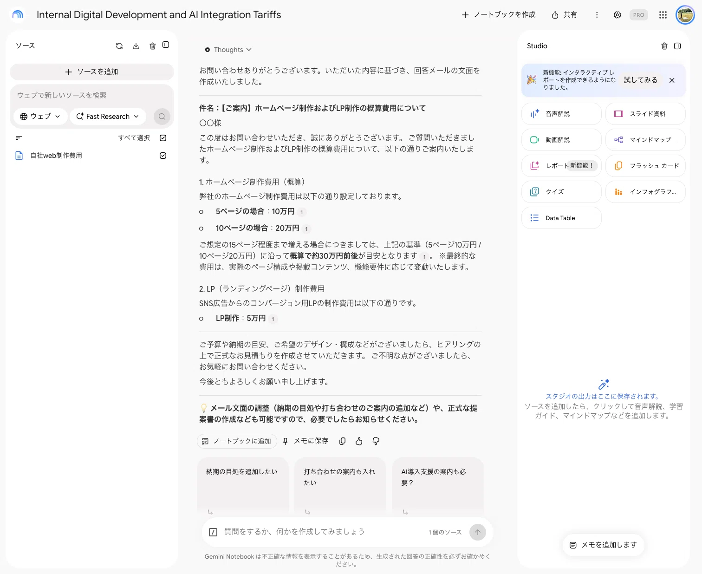Click メモに保存 button
The image size is (702, 574).
(305, 441)
